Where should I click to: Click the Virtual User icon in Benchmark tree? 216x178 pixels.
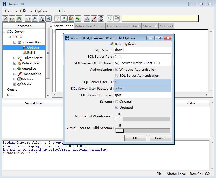[20, 63]
